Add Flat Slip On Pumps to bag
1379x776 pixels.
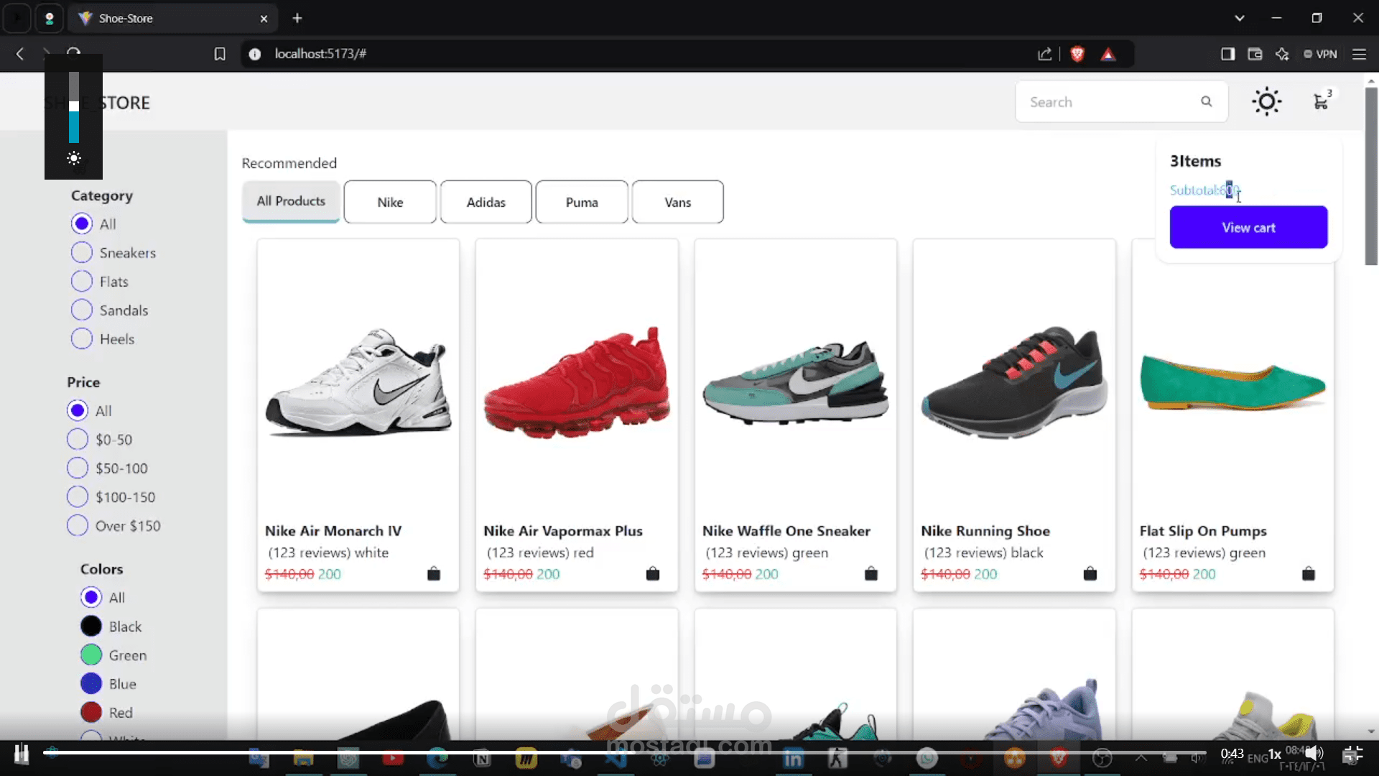(x=1308, y=573)
